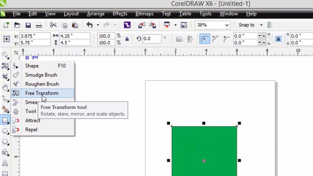Open the Arrange menu

click(96, 14)
